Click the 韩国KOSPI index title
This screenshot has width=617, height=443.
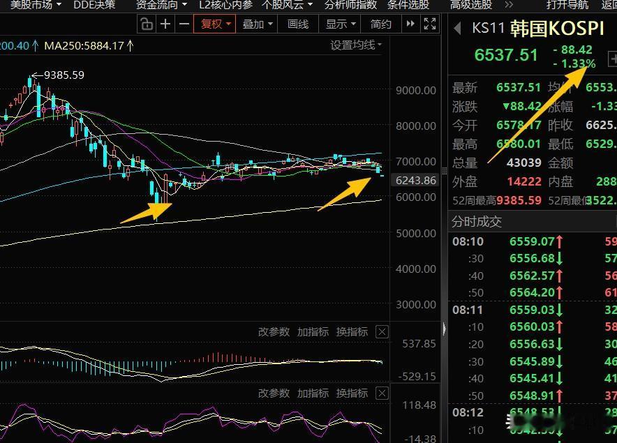(x=557, y=28)
